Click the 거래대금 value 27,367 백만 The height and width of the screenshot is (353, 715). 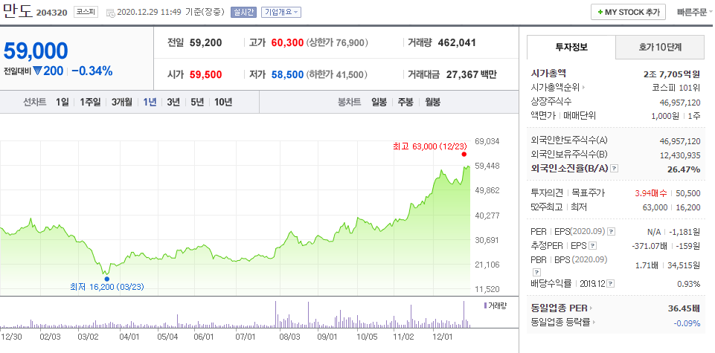pos(471,74)
